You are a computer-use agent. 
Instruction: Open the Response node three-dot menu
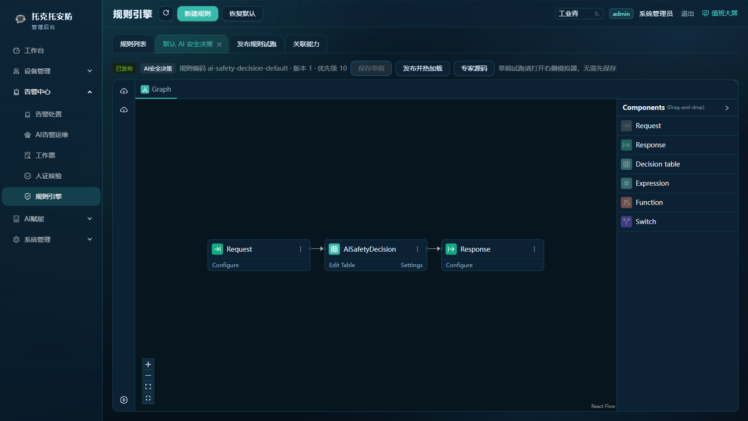(x=534, y=249)
